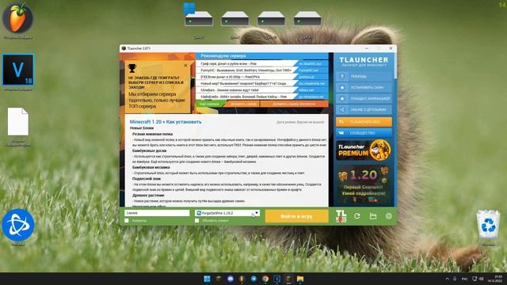The width and height of the screenshot is (507, 285).
Task: Click the nickname input field
Action: 157,213
